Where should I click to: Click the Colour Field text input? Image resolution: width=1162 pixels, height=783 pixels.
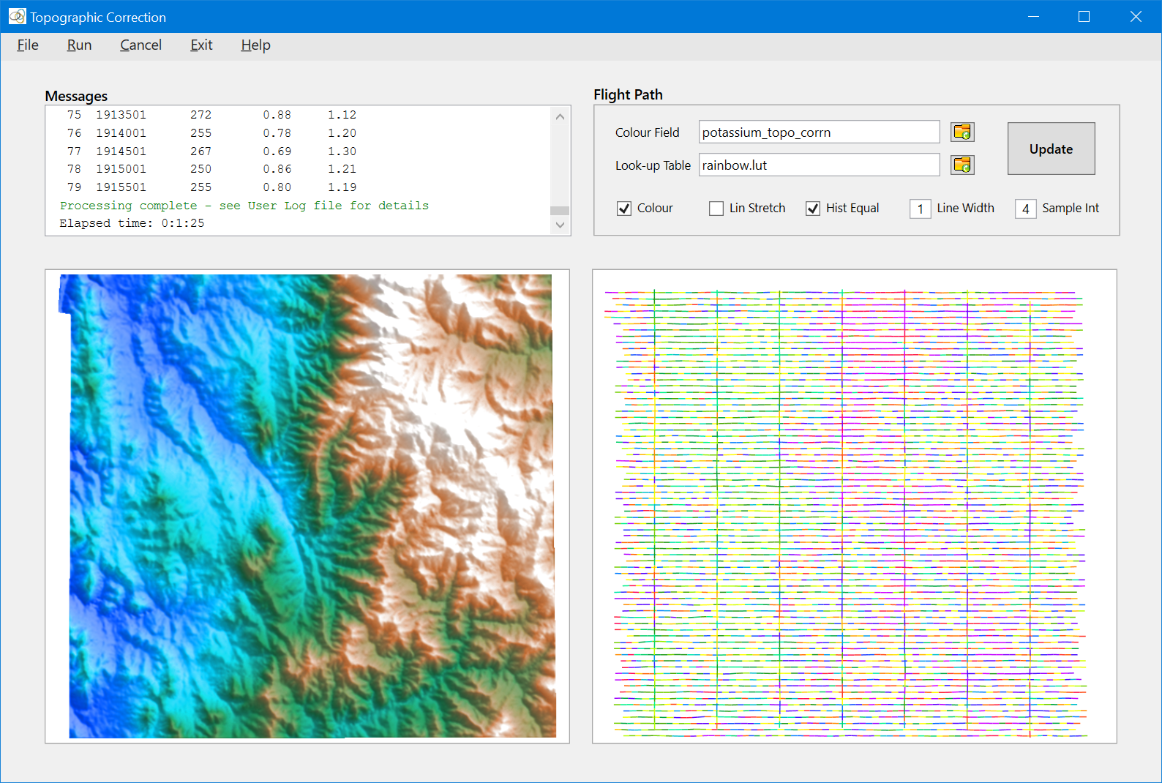(x=818, y=132)
